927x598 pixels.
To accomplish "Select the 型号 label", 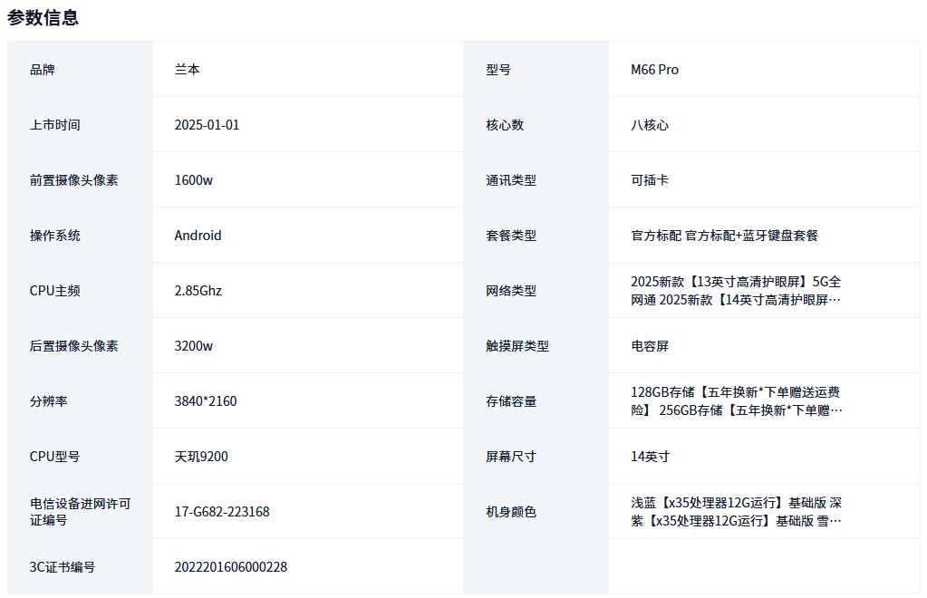I will click(x=498, y=69).
